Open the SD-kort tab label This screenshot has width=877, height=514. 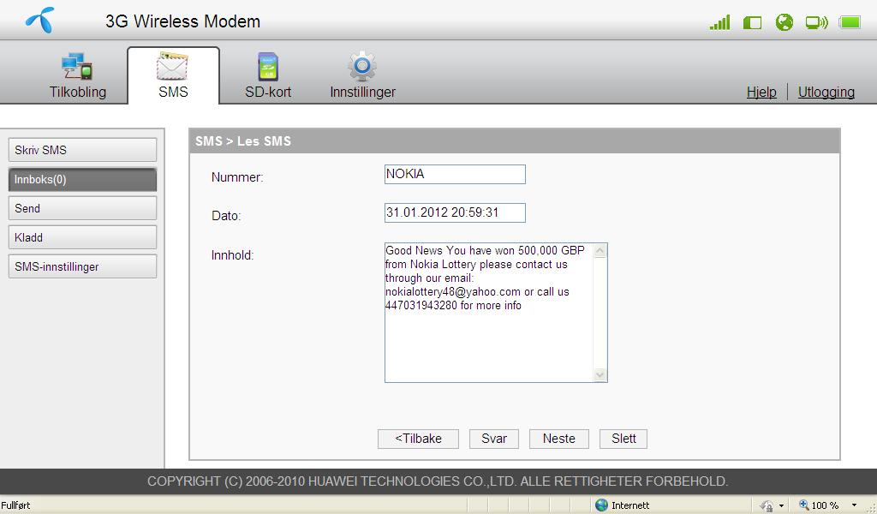pyautogui.click(x=268, y=93)
